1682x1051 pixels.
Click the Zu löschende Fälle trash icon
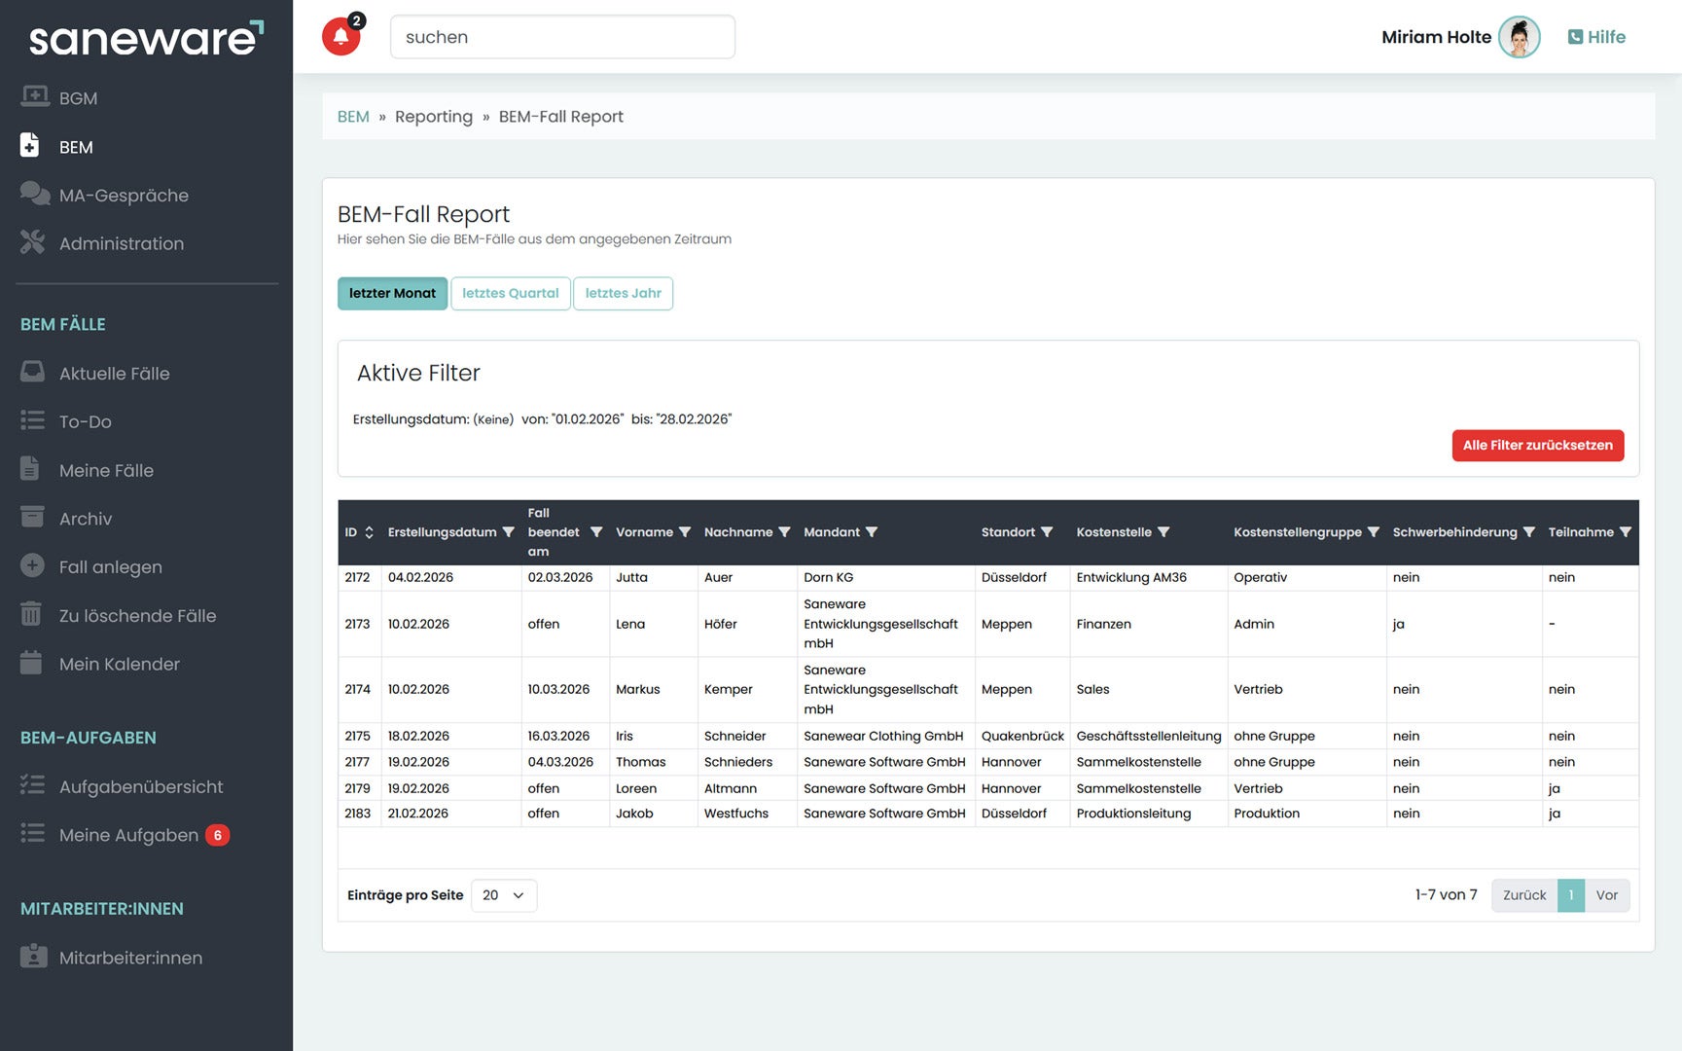point(32,615)
